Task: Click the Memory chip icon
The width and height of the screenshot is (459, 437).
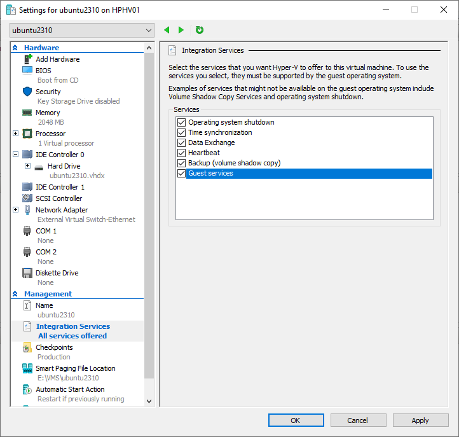Action: pos(27,113)
